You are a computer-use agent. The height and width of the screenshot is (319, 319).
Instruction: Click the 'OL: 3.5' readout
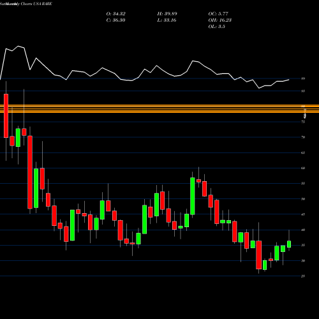[216, 27]
